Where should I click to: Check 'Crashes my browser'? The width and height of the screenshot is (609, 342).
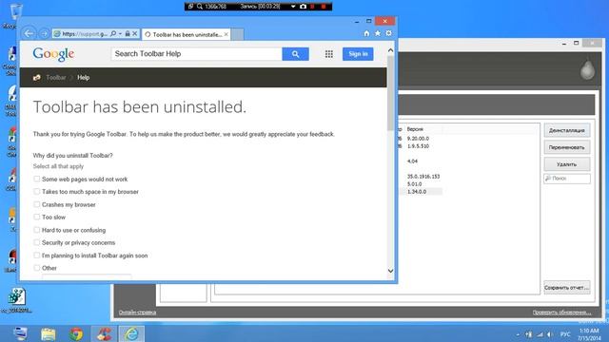[x=36, y=204]
